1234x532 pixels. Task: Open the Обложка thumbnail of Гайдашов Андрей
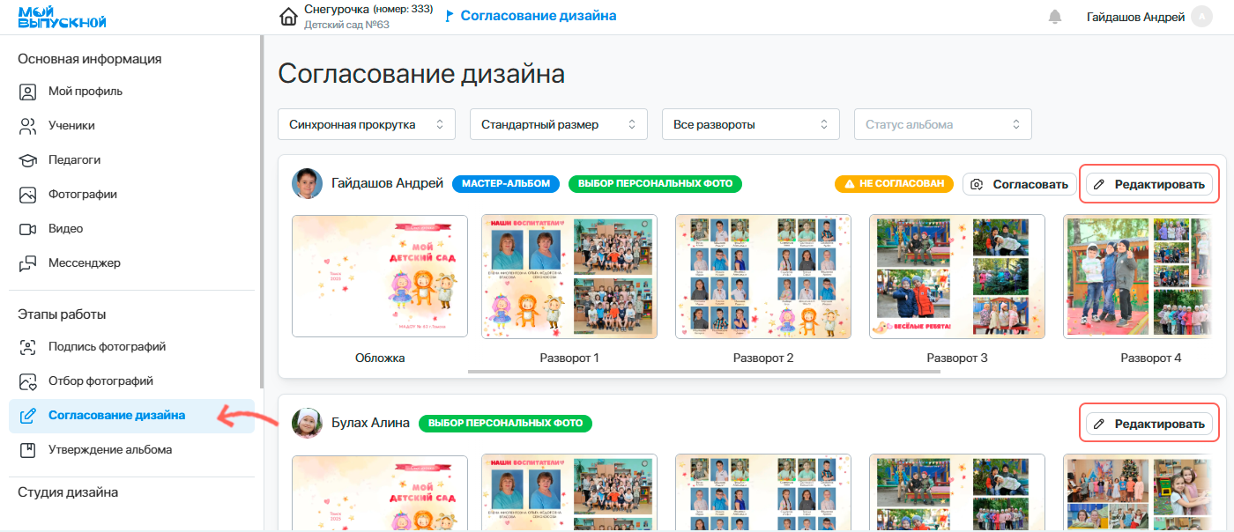380,276
